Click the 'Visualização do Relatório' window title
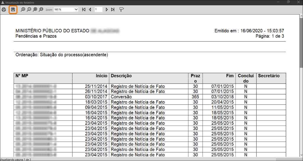Viewport: 303px width, 161px height. (20, 3)
